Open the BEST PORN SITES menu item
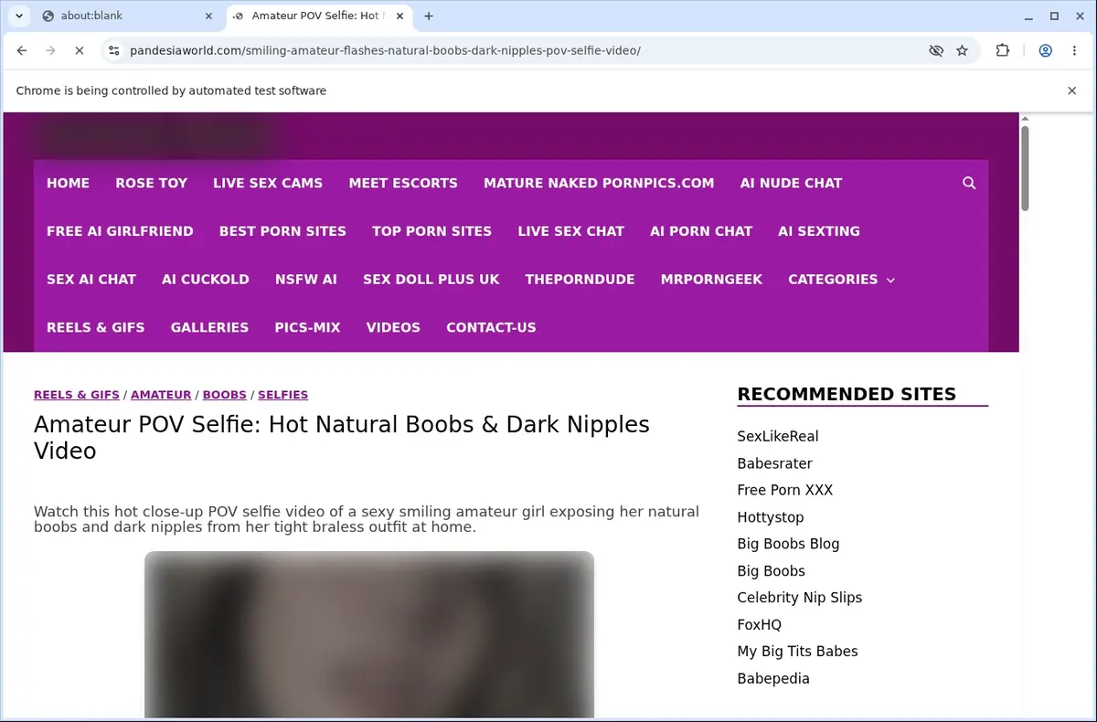 pos(282,231)
